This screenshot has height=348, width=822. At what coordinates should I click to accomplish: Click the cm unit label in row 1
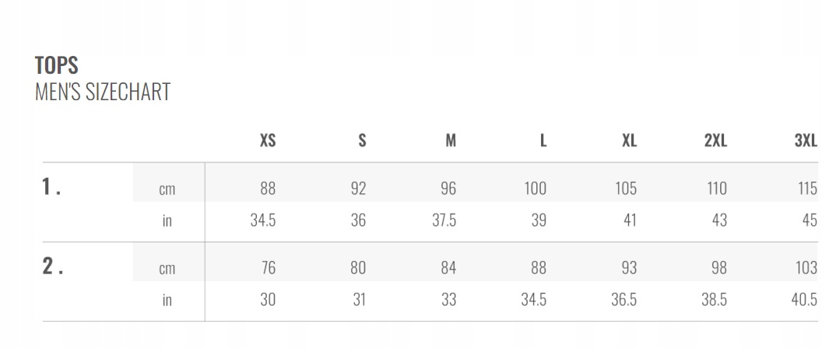pos(167,189)
